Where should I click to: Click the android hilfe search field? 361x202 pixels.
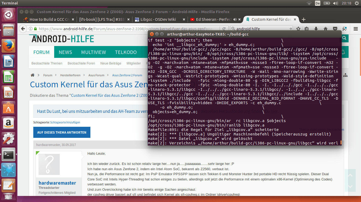[261, 29]
